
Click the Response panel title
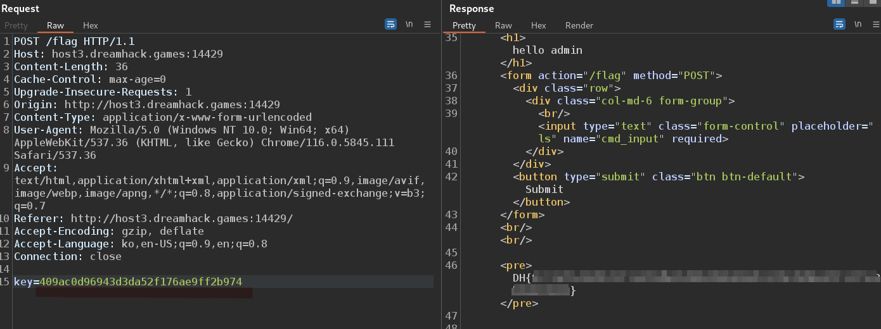point(472,9)
